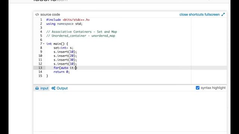Collapse the main function fold arrow
This screenshot has width=239, height=134.
click(x=44, y=44)
